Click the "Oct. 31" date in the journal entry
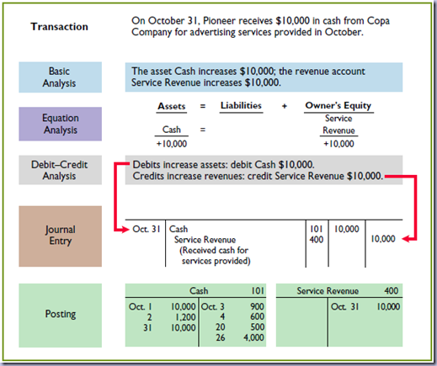 [147, 229]
